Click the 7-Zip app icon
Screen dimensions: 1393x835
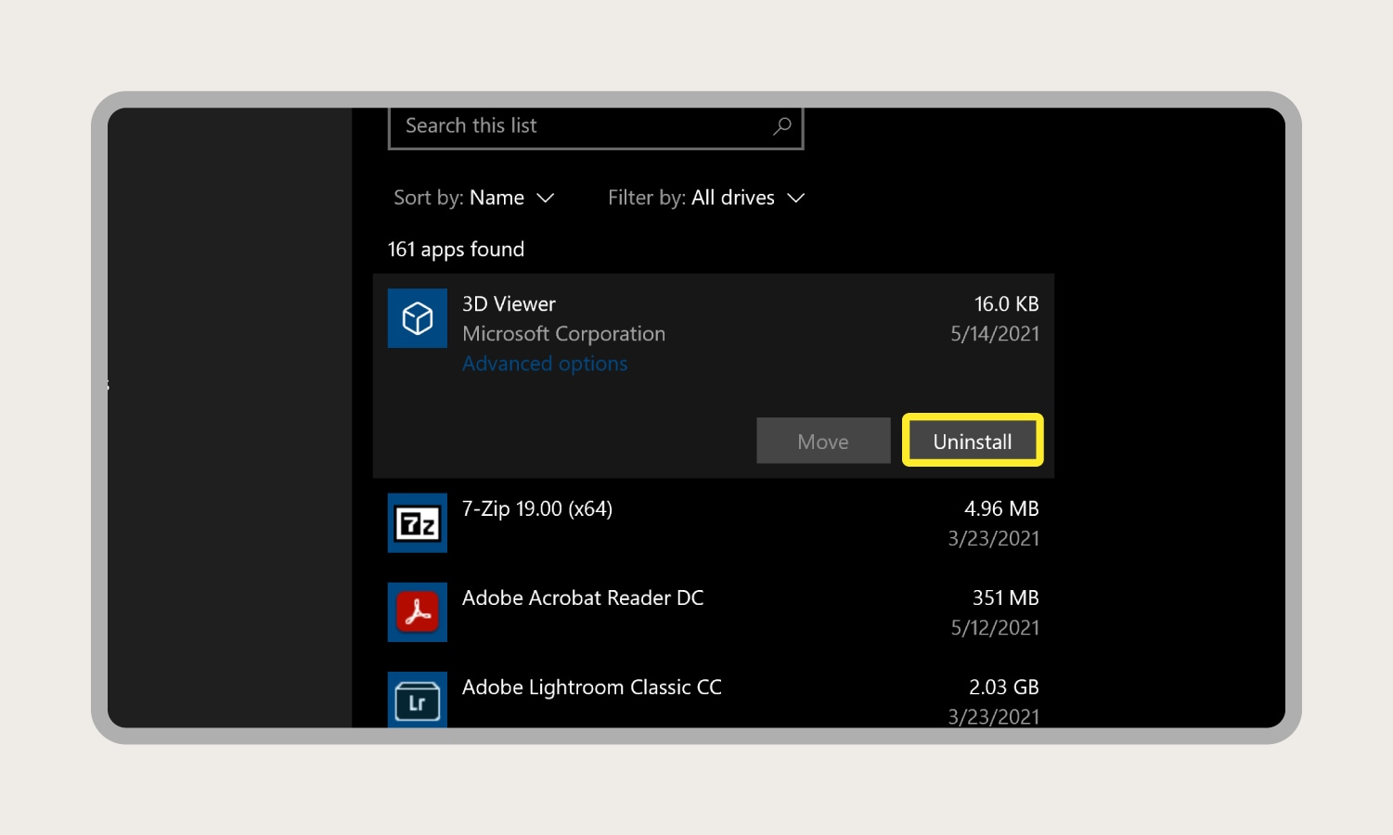pos(417,523)
